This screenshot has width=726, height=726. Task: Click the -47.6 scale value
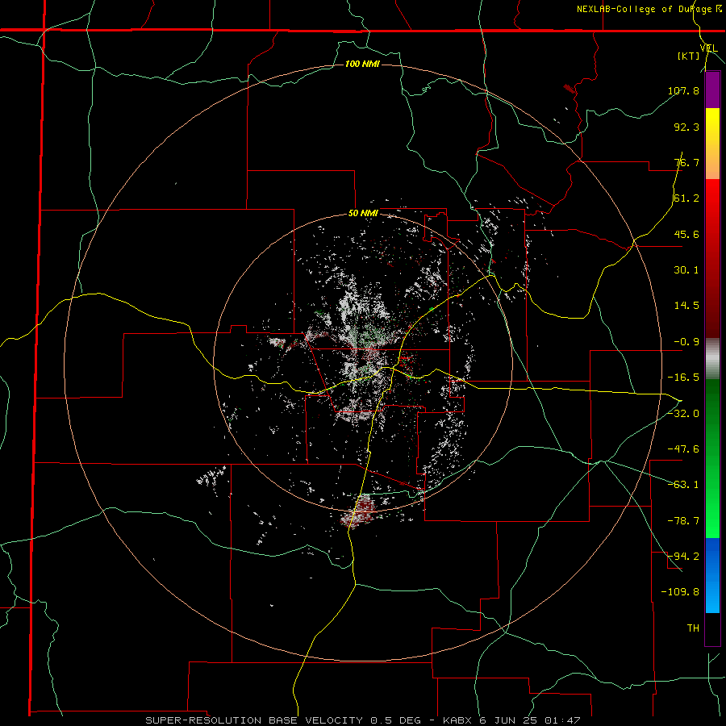tap(683, 449)
